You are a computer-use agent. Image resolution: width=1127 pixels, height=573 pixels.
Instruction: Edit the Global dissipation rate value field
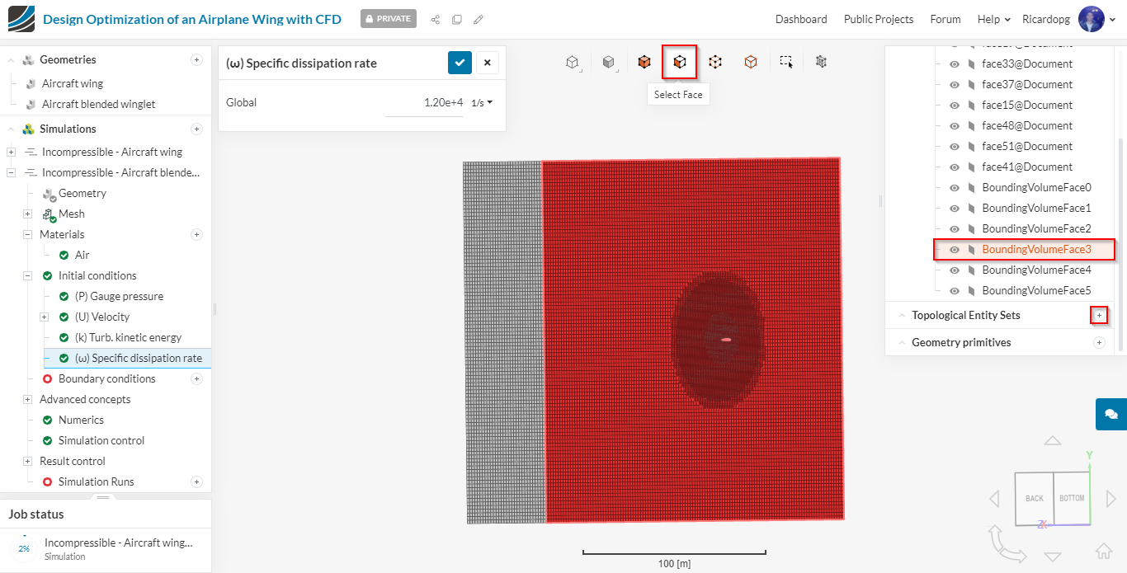pyautogui.click(x=424, y=103)
